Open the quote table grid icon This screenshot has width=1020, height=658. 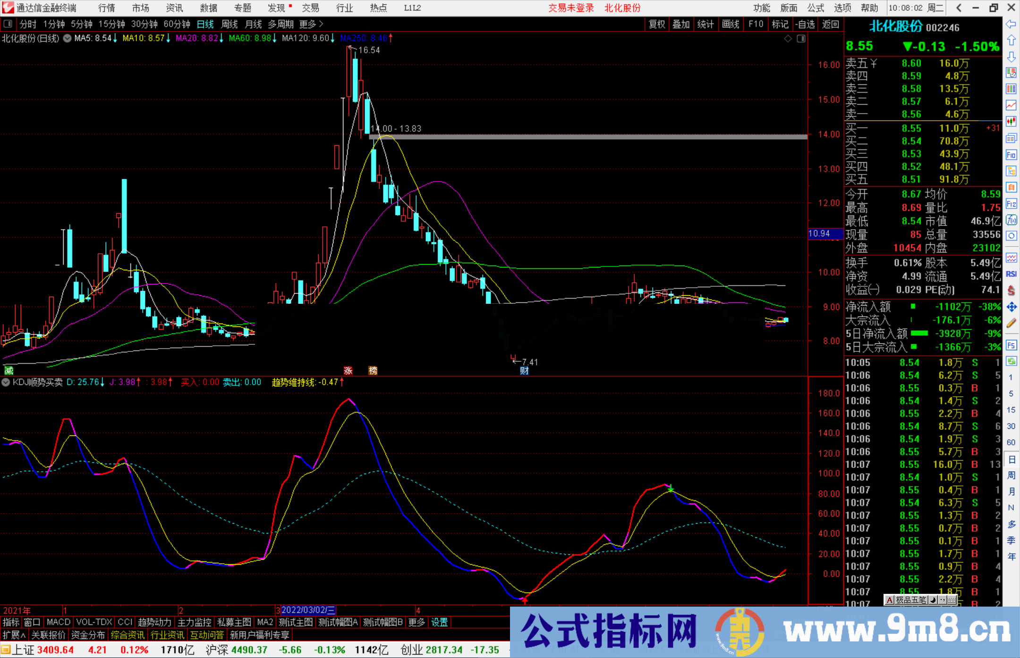(x=1011, y=89)
